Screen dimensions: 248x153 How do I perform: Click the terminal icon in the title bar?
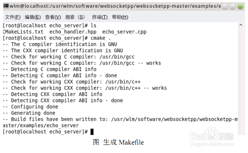[6, 6]
